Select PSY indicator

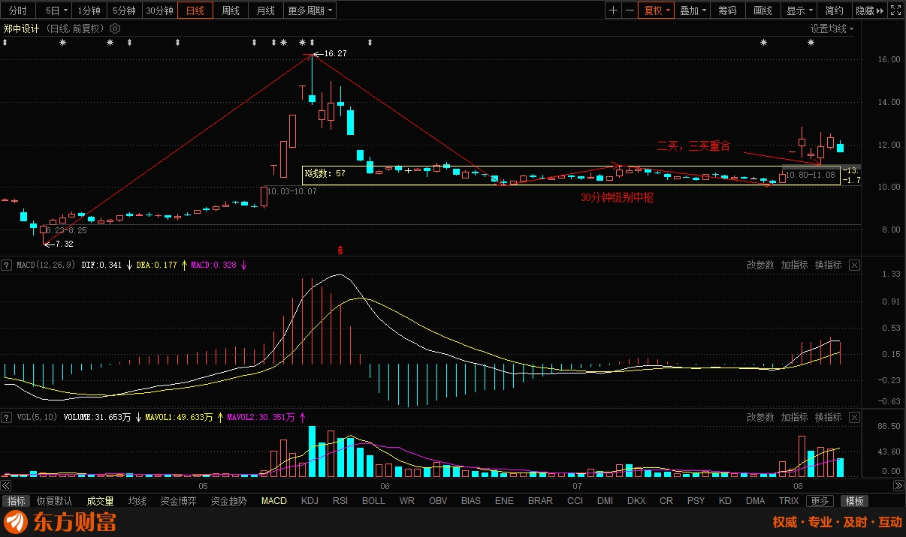(x=696, y=501)
